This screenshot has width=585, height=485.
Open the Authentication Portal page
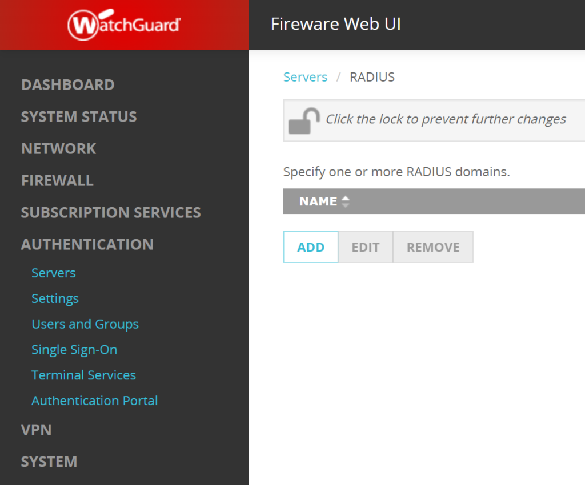[95, 400]
